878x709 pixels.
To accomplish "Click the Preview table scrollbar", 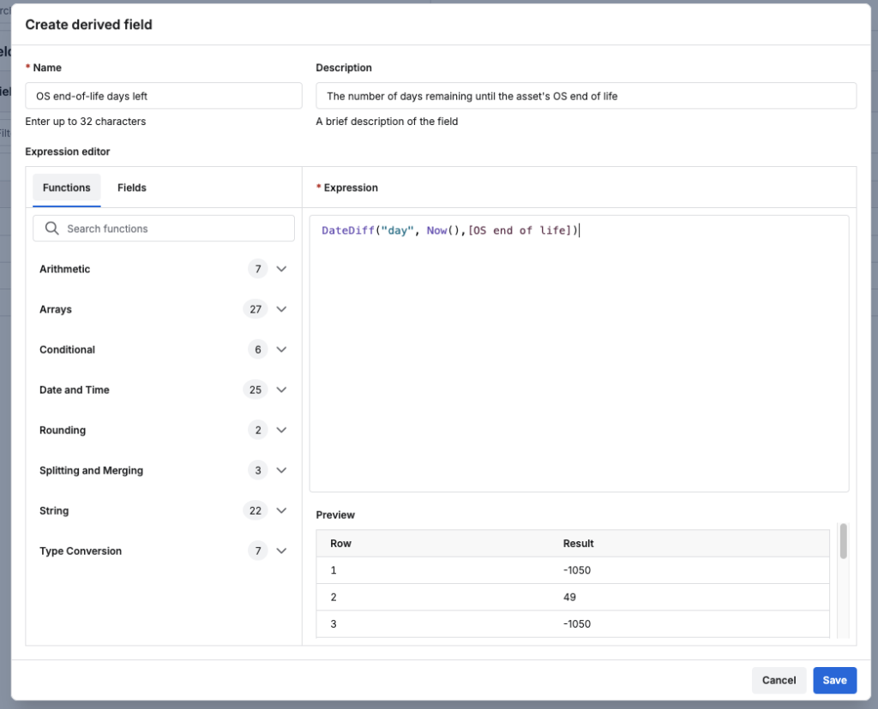I will coord(844,540).
